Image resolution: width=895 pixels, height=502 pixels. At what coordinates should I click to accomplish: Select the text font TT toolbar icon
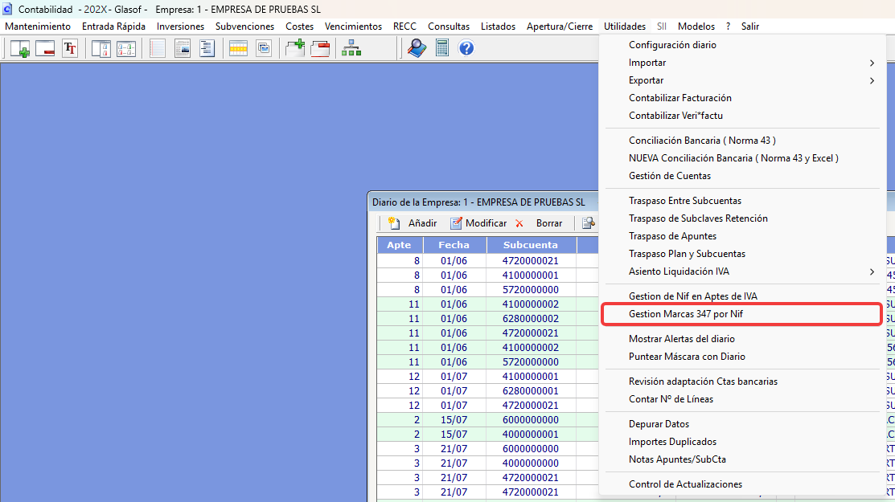pyautogui.click(x=70, y=48)
